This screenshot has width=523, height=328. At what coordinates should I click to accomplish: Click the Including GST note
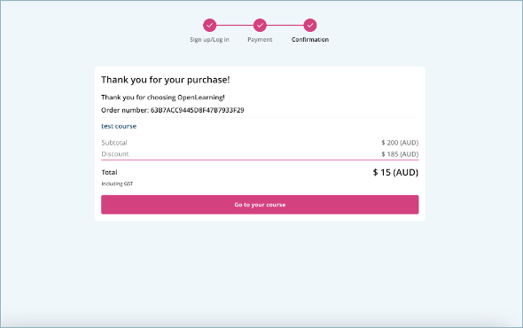(117, 184)
